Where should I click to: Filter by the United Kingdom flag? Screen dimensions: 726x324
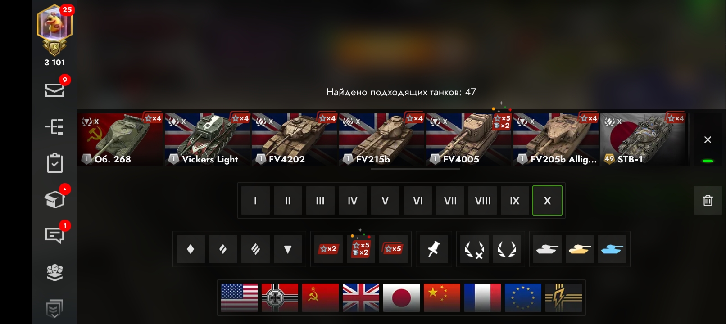[x=361, y=297]
